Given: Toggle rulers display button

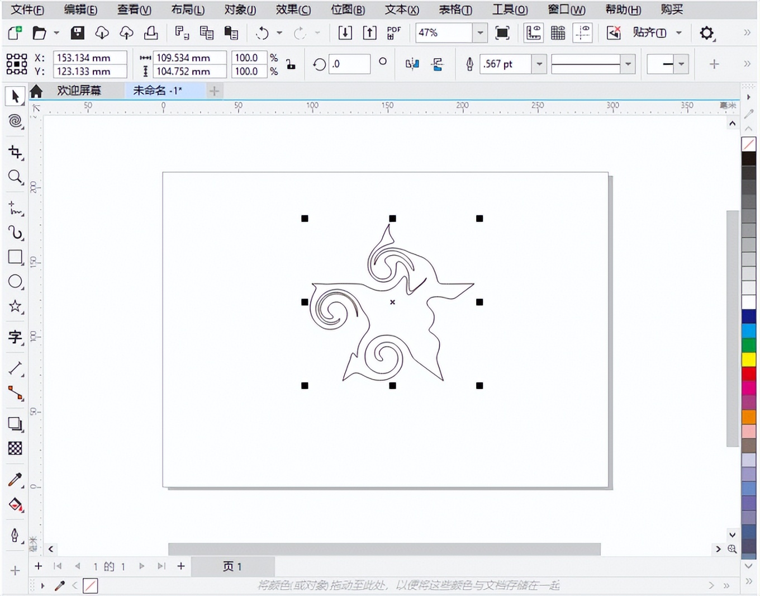Looking at the screenshot, I should (533, 33).
